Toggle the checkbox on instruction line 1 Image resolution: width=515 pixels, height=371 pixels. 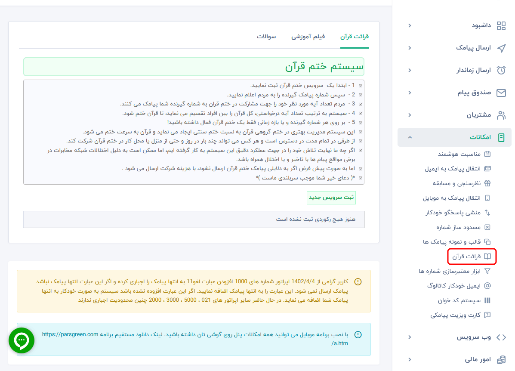(361, 85)
